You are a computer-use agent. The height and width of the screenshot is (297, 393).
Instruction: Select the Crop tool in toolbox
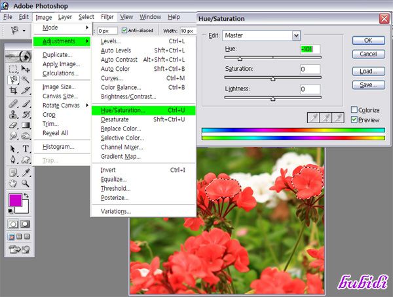point(13,90)
